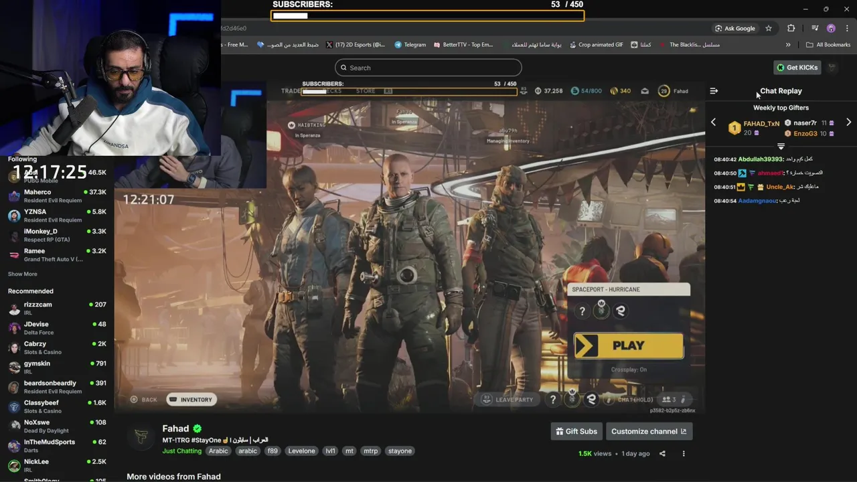Collapse the chat panel with arrow icon
Image resolution: width=857 pixels, height=482 pixels.
click(714, 91)
